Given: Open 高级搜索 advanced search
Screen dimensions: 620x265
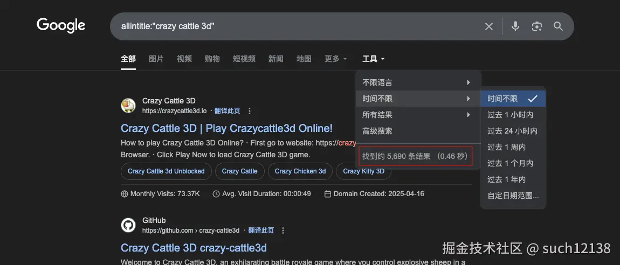Looking at the screenshot, I should tap(418, 131).
